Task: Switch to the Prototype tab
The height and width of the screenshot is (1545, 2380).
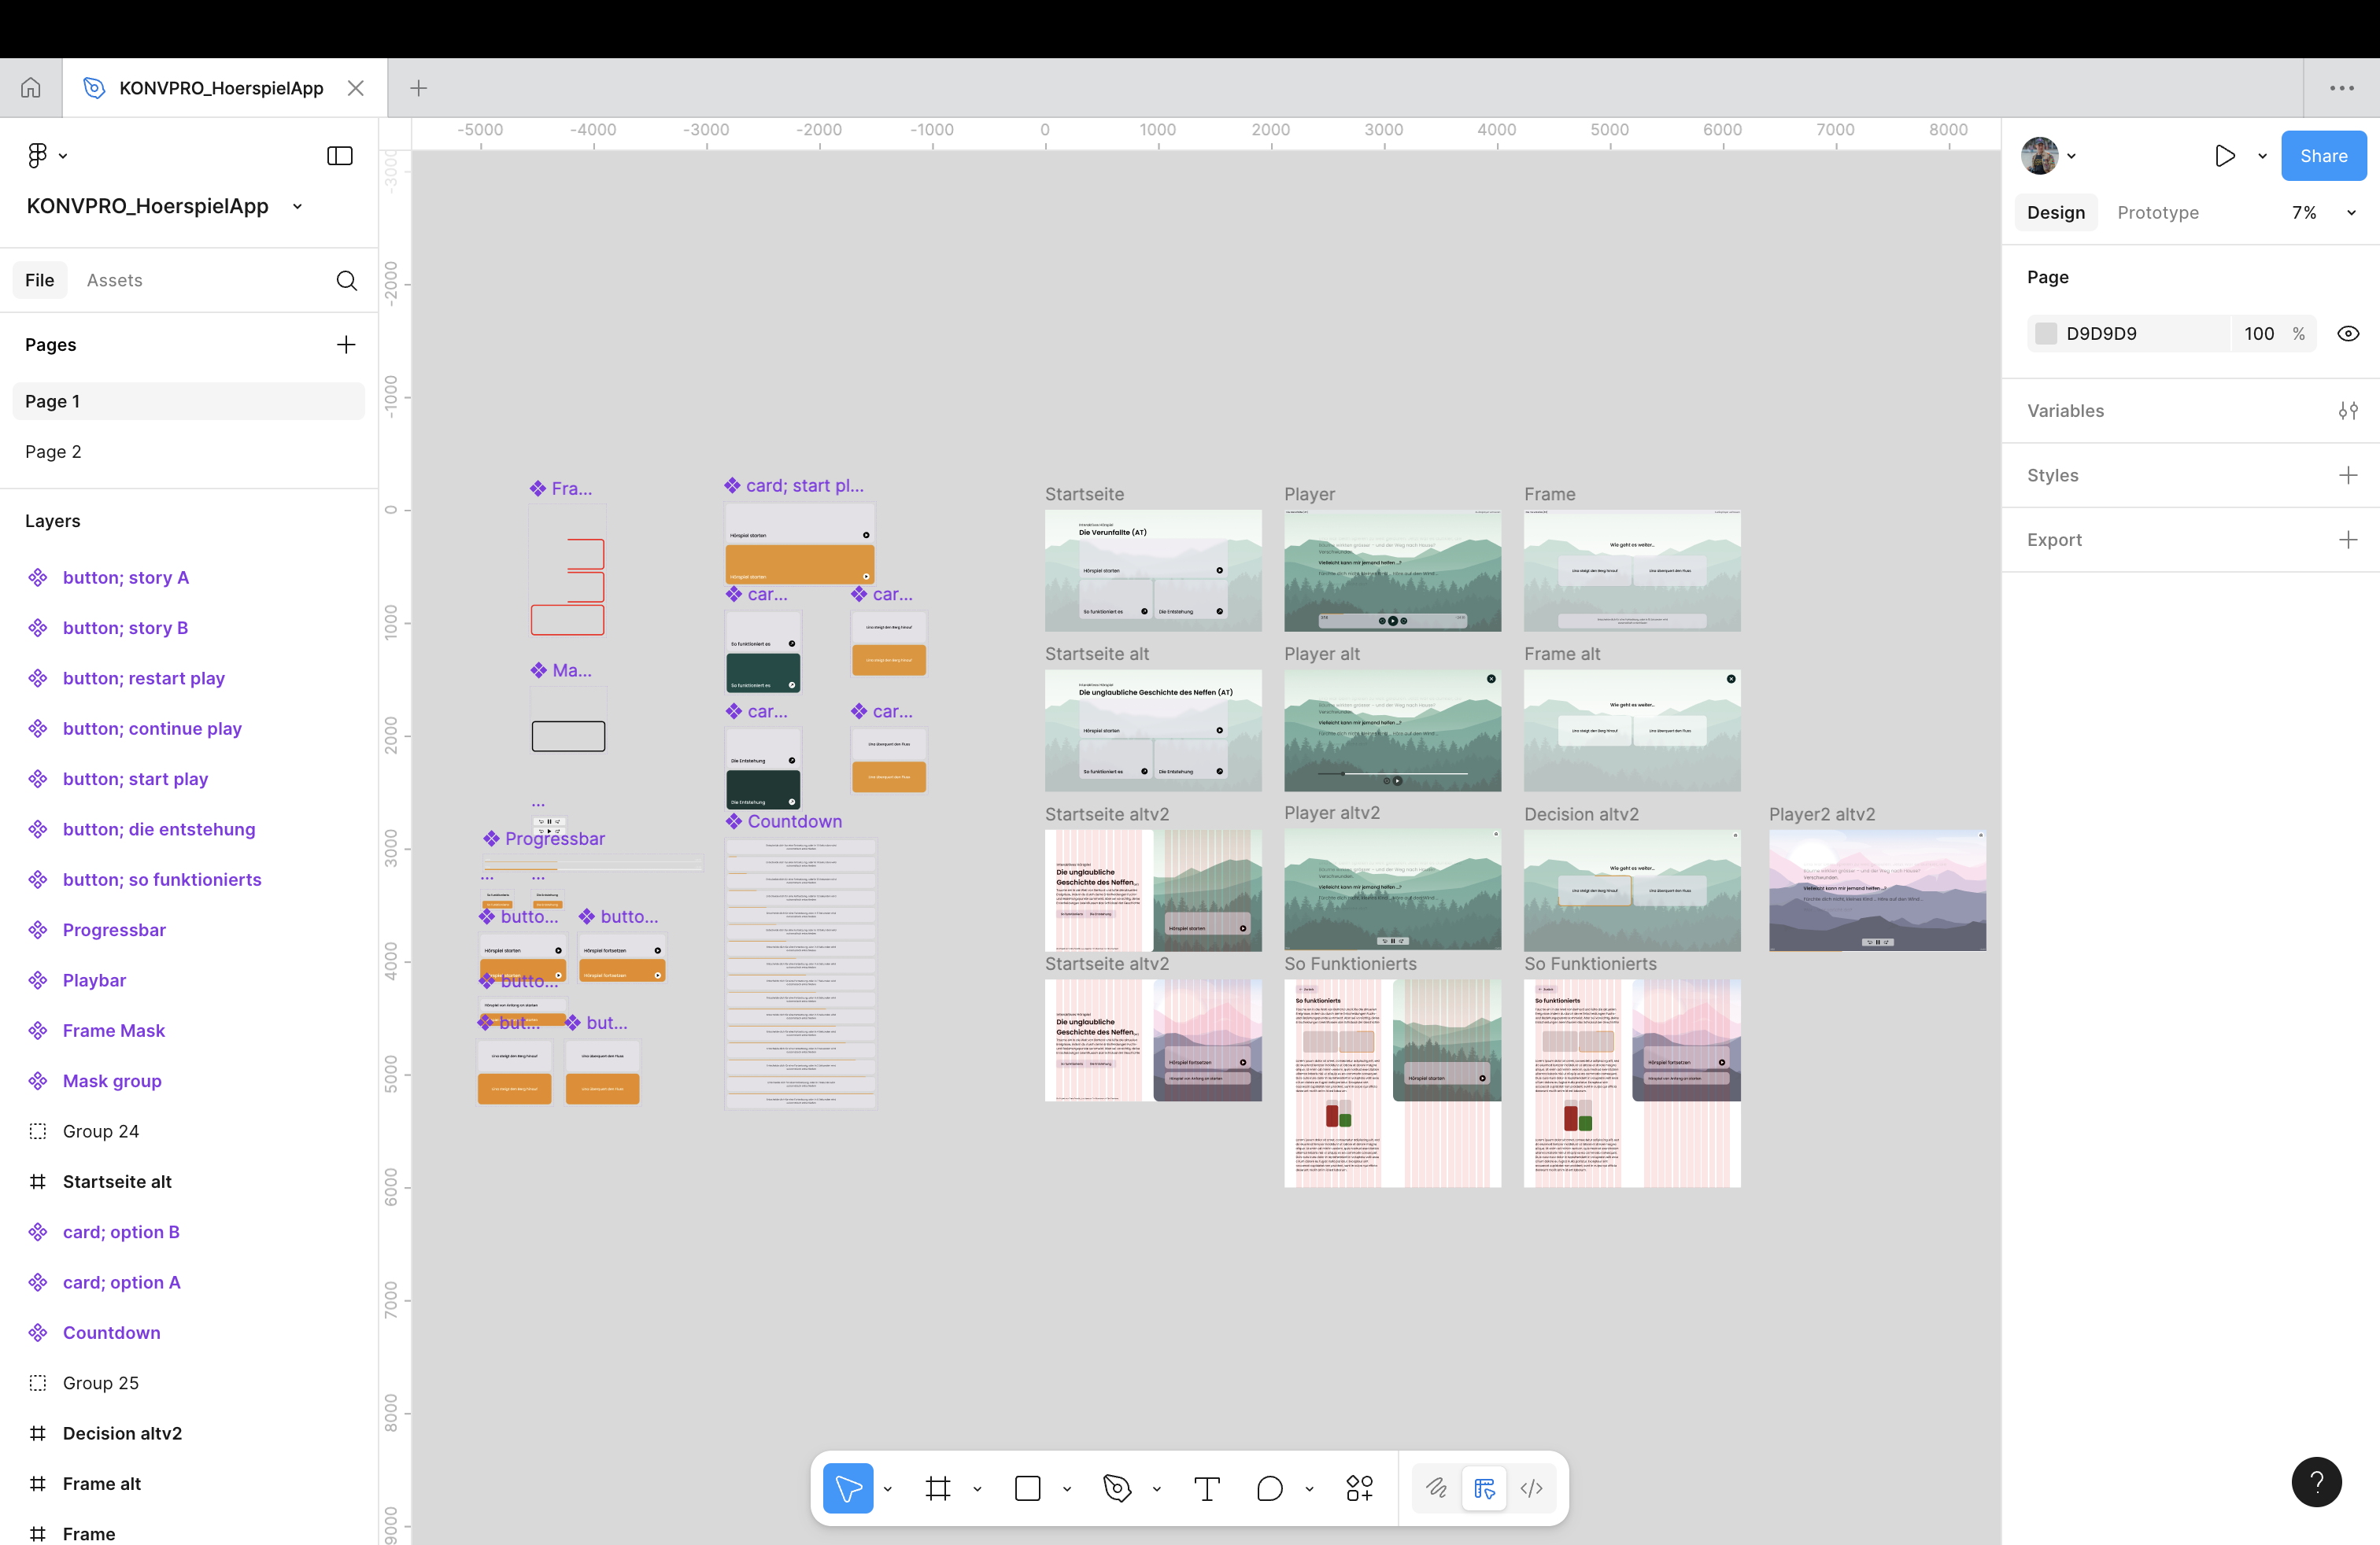Action: point(2157,213)
